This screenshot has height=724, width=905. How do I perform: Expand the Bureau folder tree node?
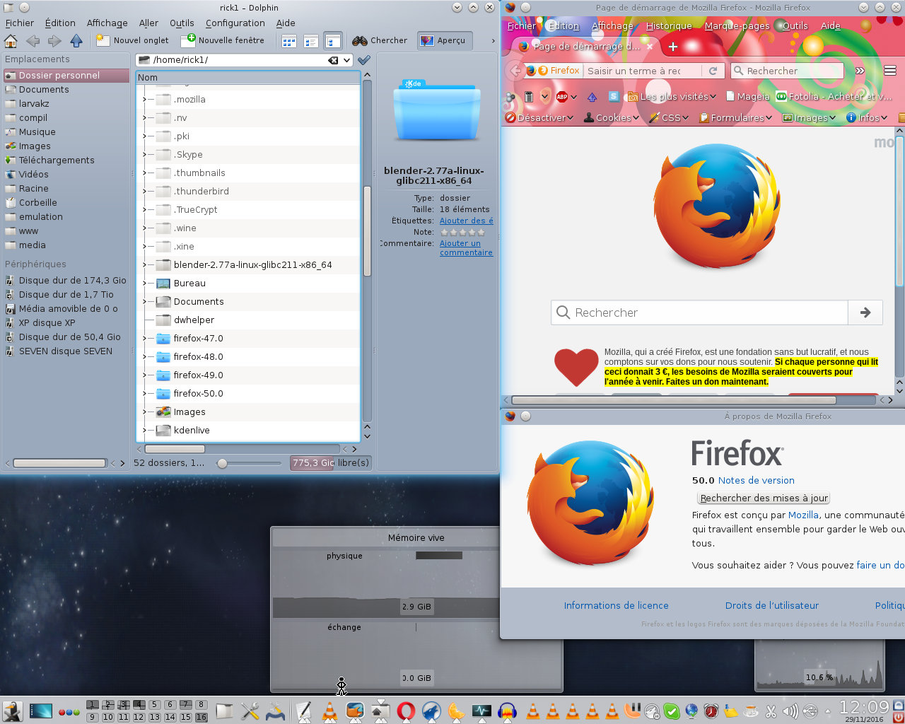(x=144, y=284)
